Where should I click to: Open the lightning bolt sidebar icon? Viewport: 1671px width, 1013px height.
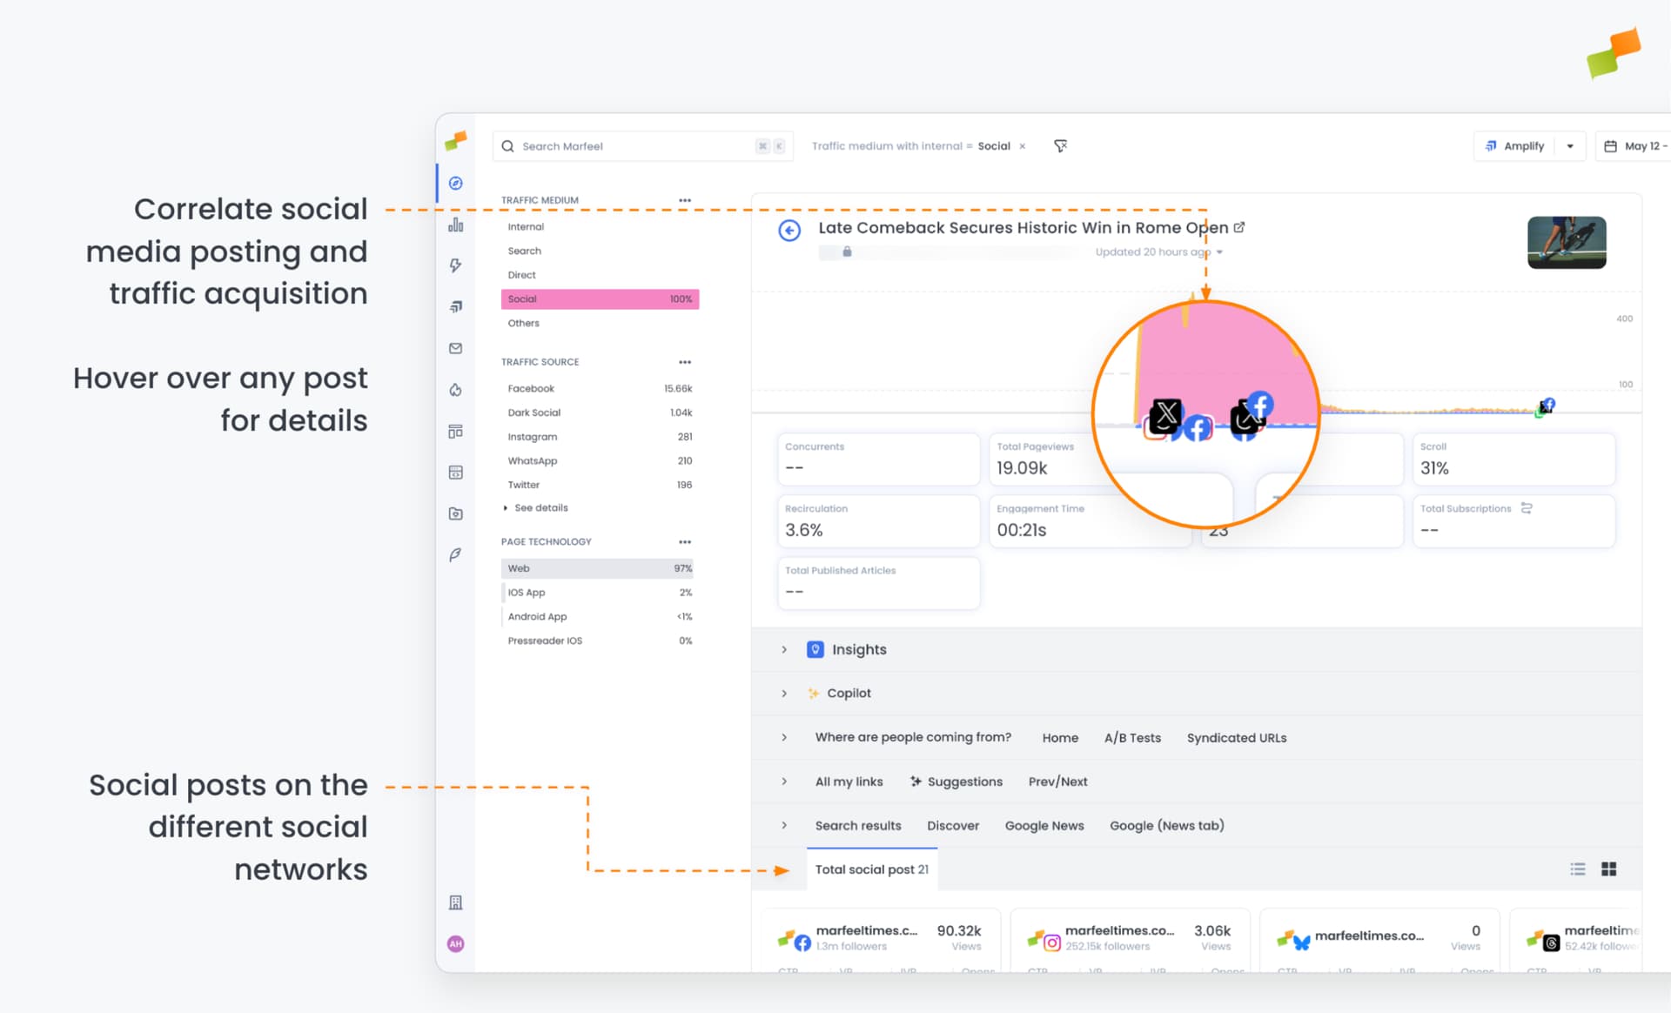[455, 265]
